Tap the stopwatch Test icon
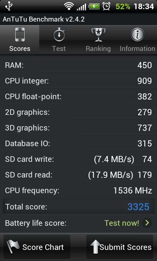This screenshot has width=157, height=261. (x=59, y=35)
